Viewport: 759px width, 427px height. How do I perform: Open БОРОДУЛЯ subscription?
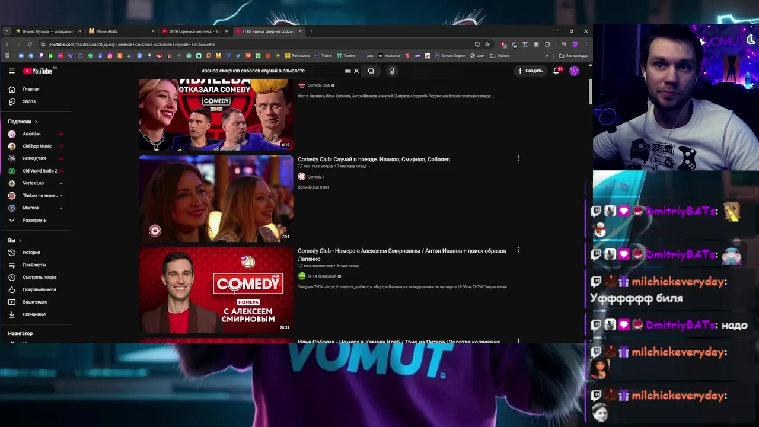point(36,158)
